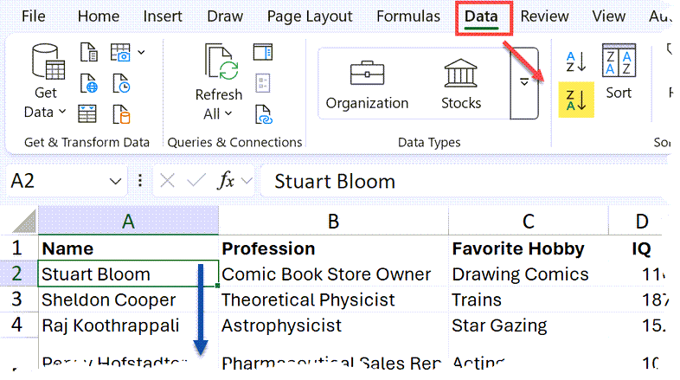This screenshot has height=380, width=680.
Task: Select the Stuart Bloom cell
Action: pos(128,274)
